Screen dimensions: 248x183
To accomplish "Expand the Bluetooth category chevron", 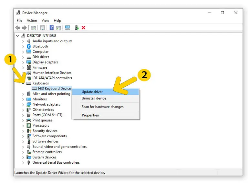I will [23, 46].
